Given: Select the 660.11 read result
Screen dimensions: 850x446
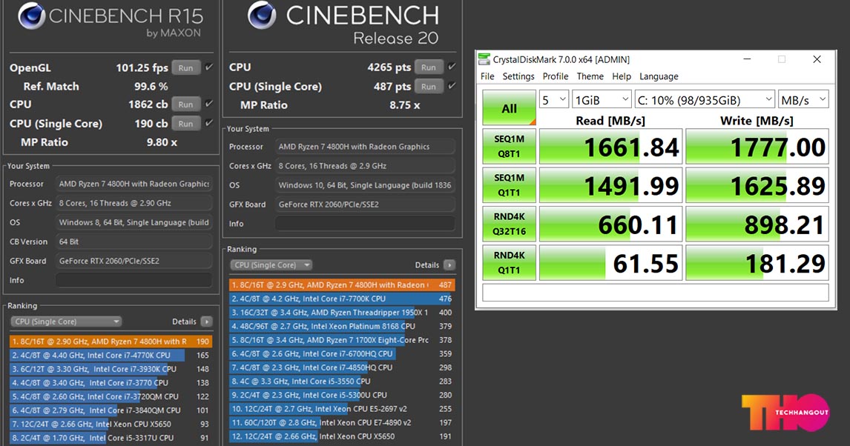Looking at the screenshot, I should pyautogui.click(x=610, y=224).
